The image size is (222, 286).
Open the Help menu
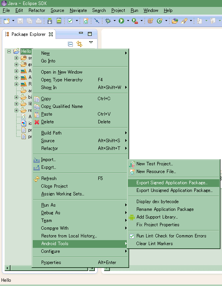[168, 10]
